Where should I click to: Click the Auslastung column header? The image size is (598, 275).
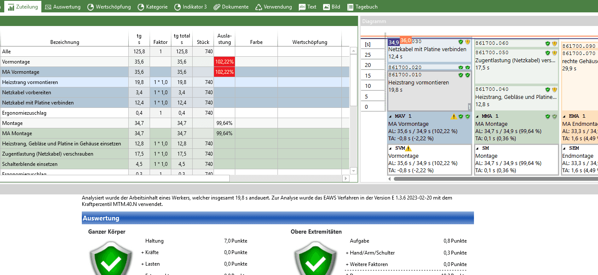tap(224, 39)
